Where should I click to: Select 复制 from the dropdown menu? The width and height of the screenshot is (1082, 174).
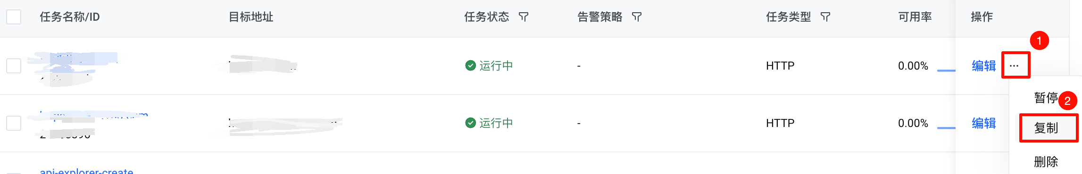[x=1046, y=128]
